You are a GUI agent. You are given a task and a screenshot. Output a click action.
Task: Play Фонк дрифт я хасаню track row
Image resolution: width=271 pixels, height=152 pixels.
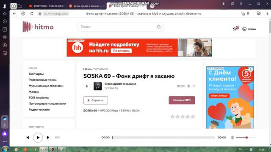point(87,86)
